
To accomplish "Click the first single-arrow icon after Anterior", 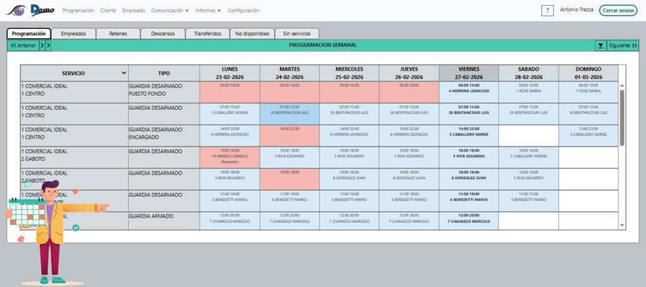I will click(42, 45).
